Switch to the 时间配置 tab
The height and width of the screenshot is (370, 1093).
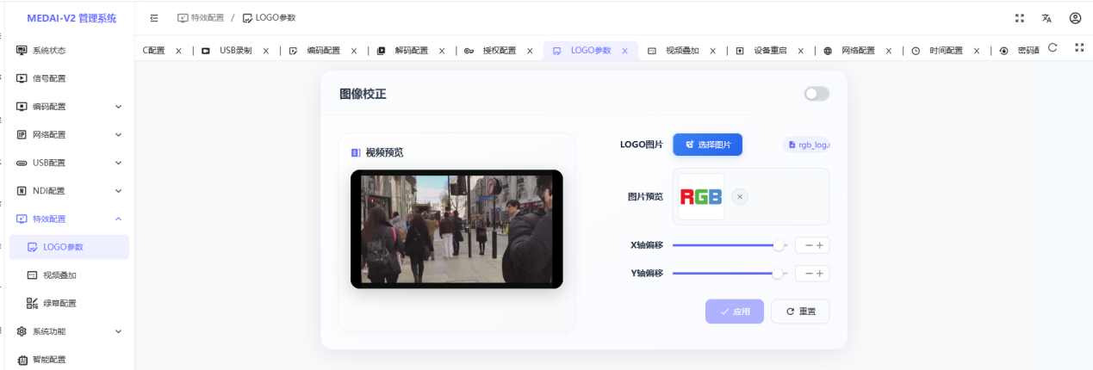pos(946,51)
